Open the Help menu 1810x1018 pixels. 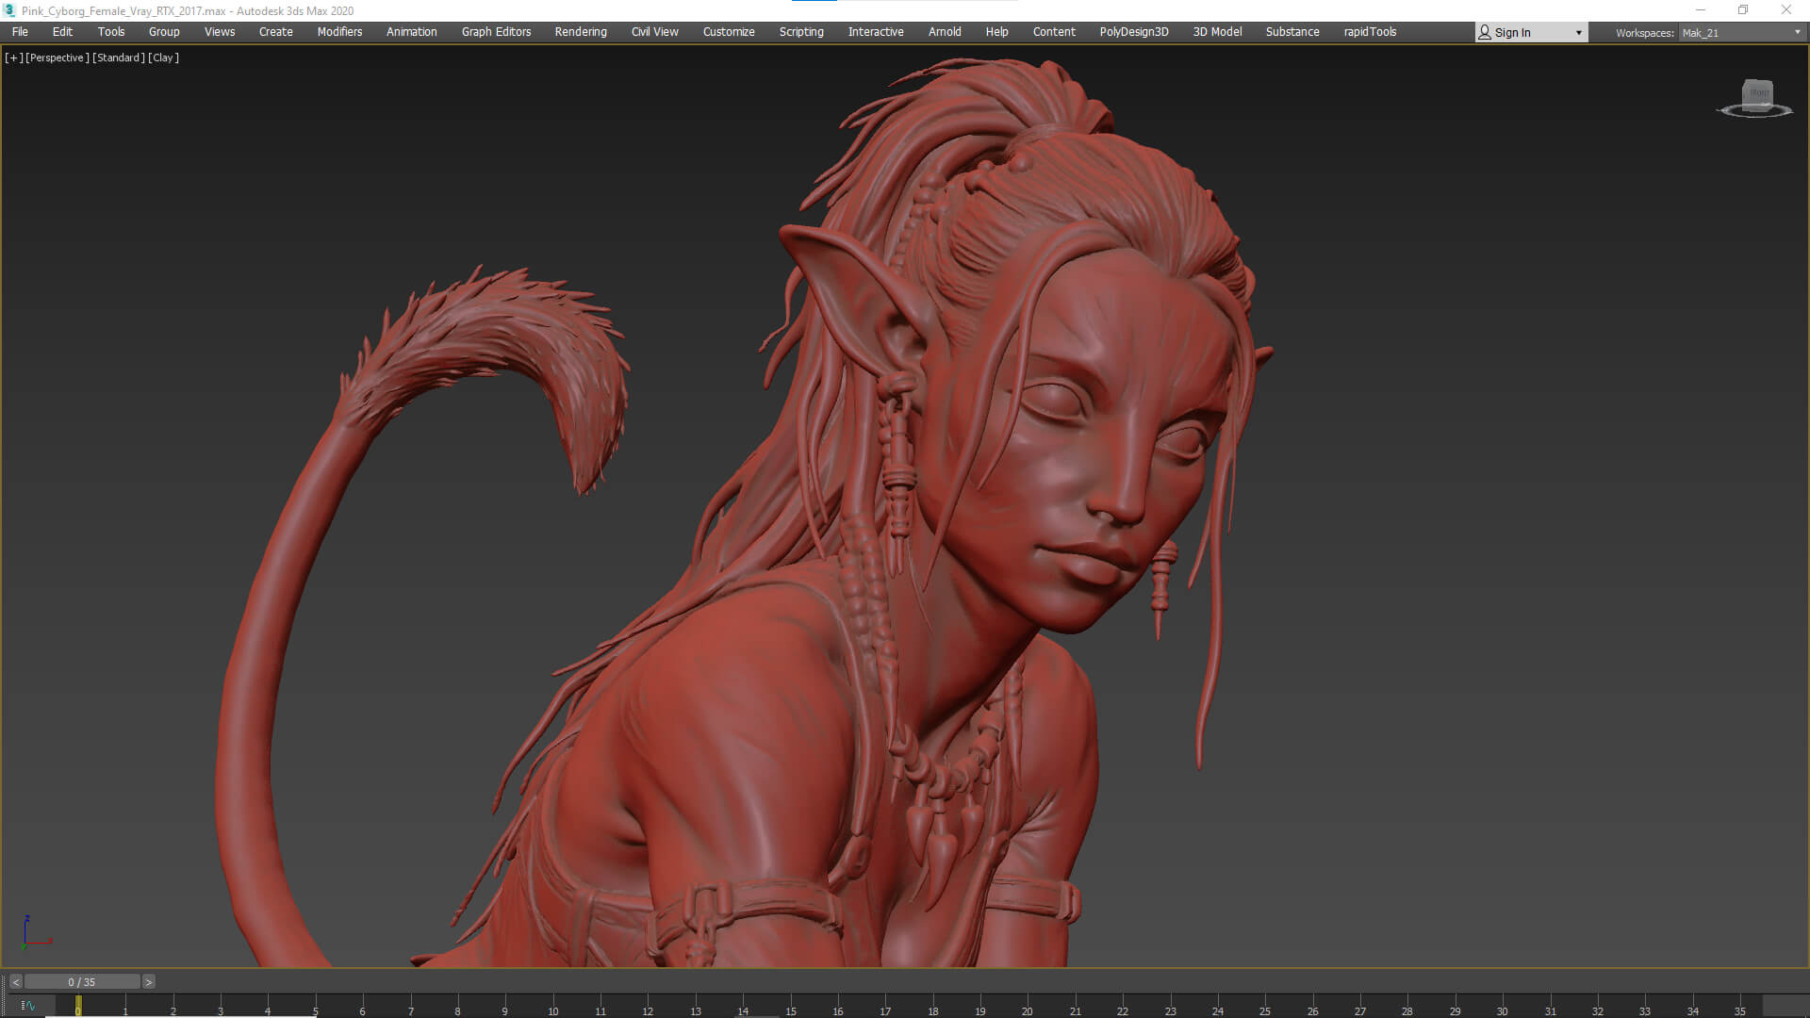coord(997,32)
